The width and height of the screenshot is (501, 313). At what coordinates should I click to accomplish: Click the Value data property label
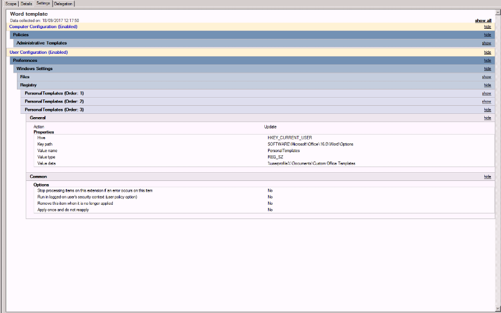[46, 163]
